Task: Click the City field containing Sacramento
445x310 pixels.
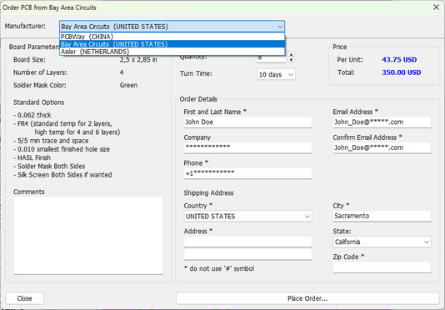Action: (382, 216)
